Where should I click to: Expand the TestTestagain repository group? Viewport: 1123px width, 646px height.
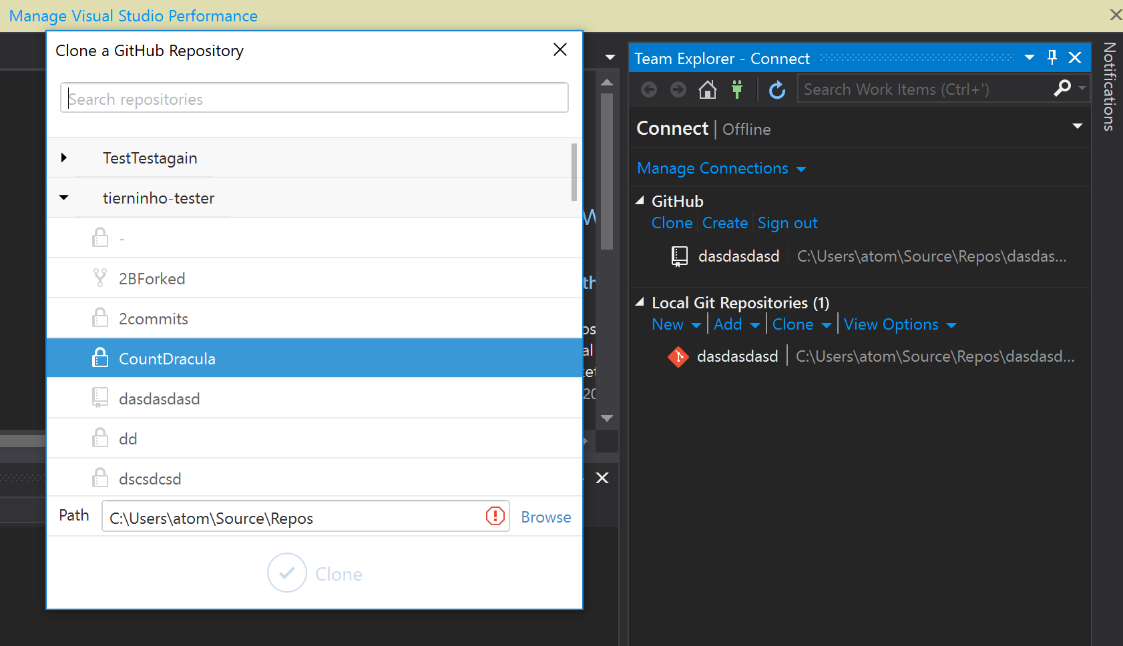pyautogui.click(x=64, y=157)
